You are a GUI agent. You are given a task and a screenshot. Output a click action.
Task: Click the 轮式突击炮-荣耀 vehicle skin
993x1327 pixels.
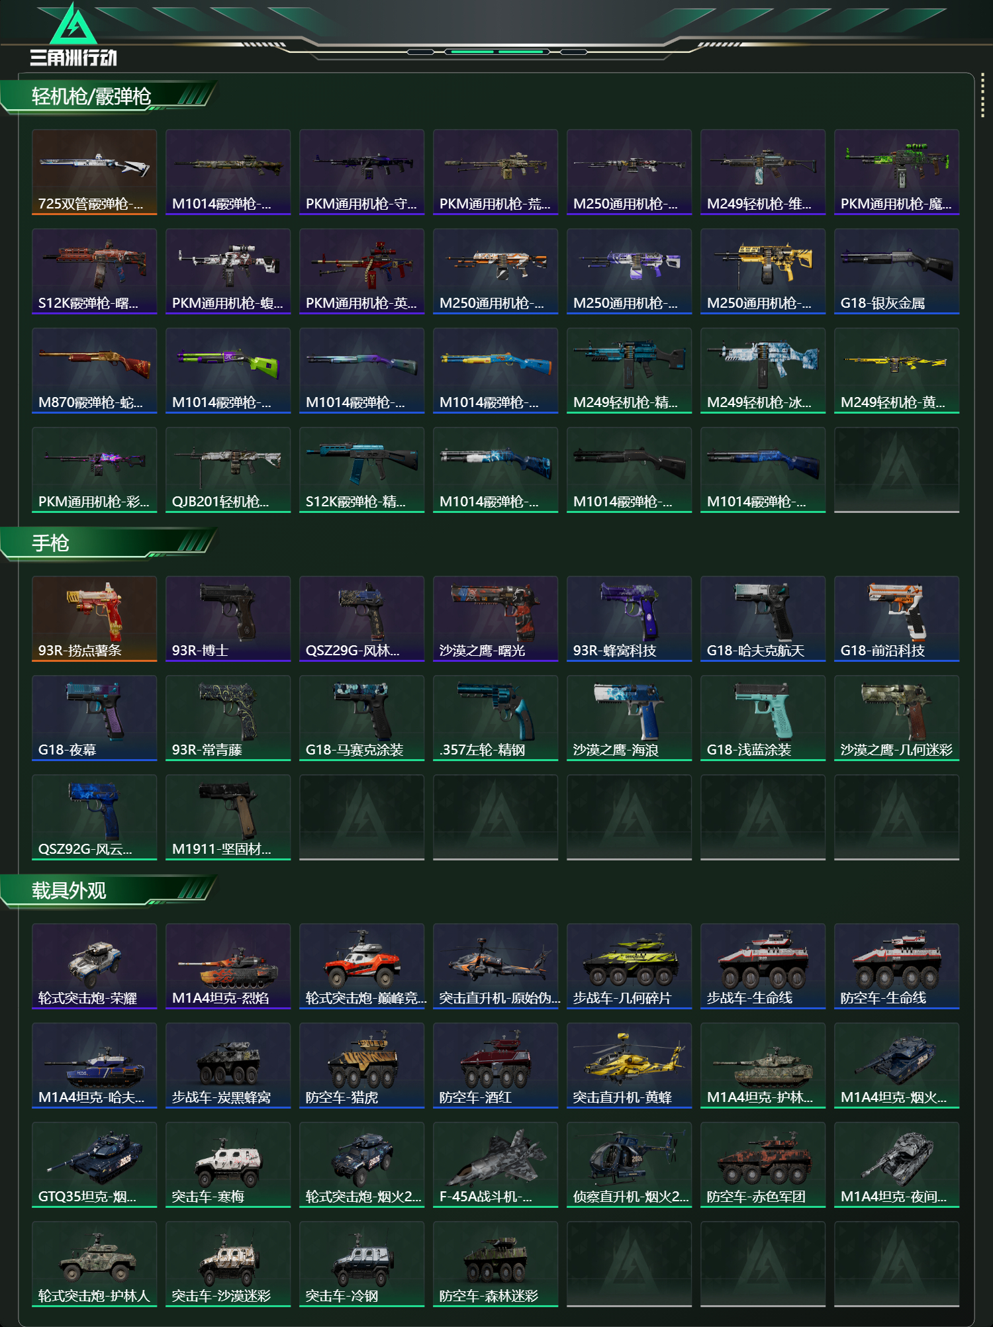[94, 966]
